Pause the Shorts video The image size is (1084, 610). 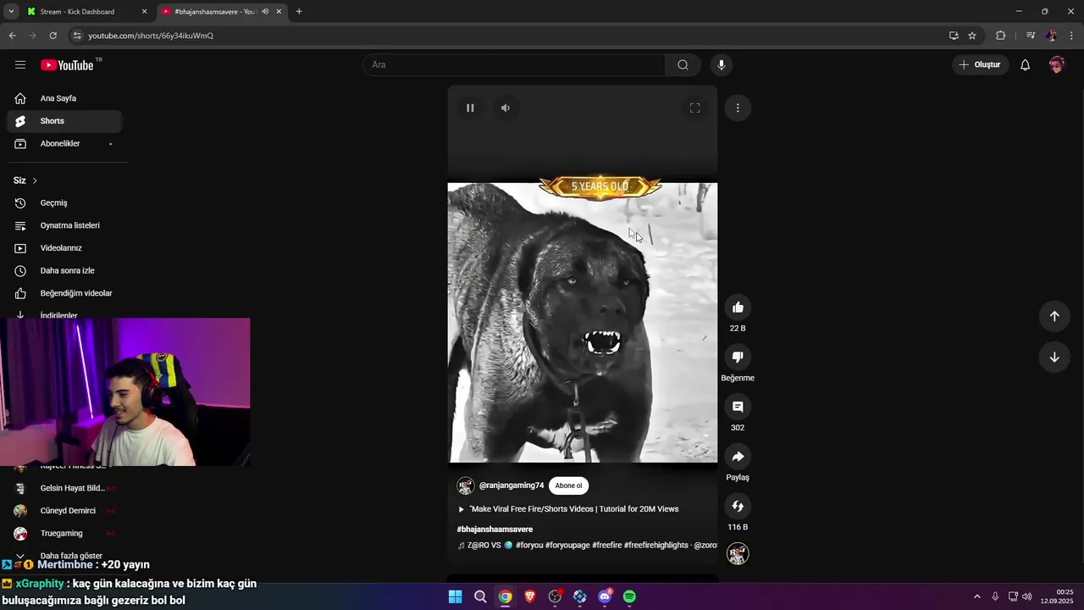(x=470, y=108)
